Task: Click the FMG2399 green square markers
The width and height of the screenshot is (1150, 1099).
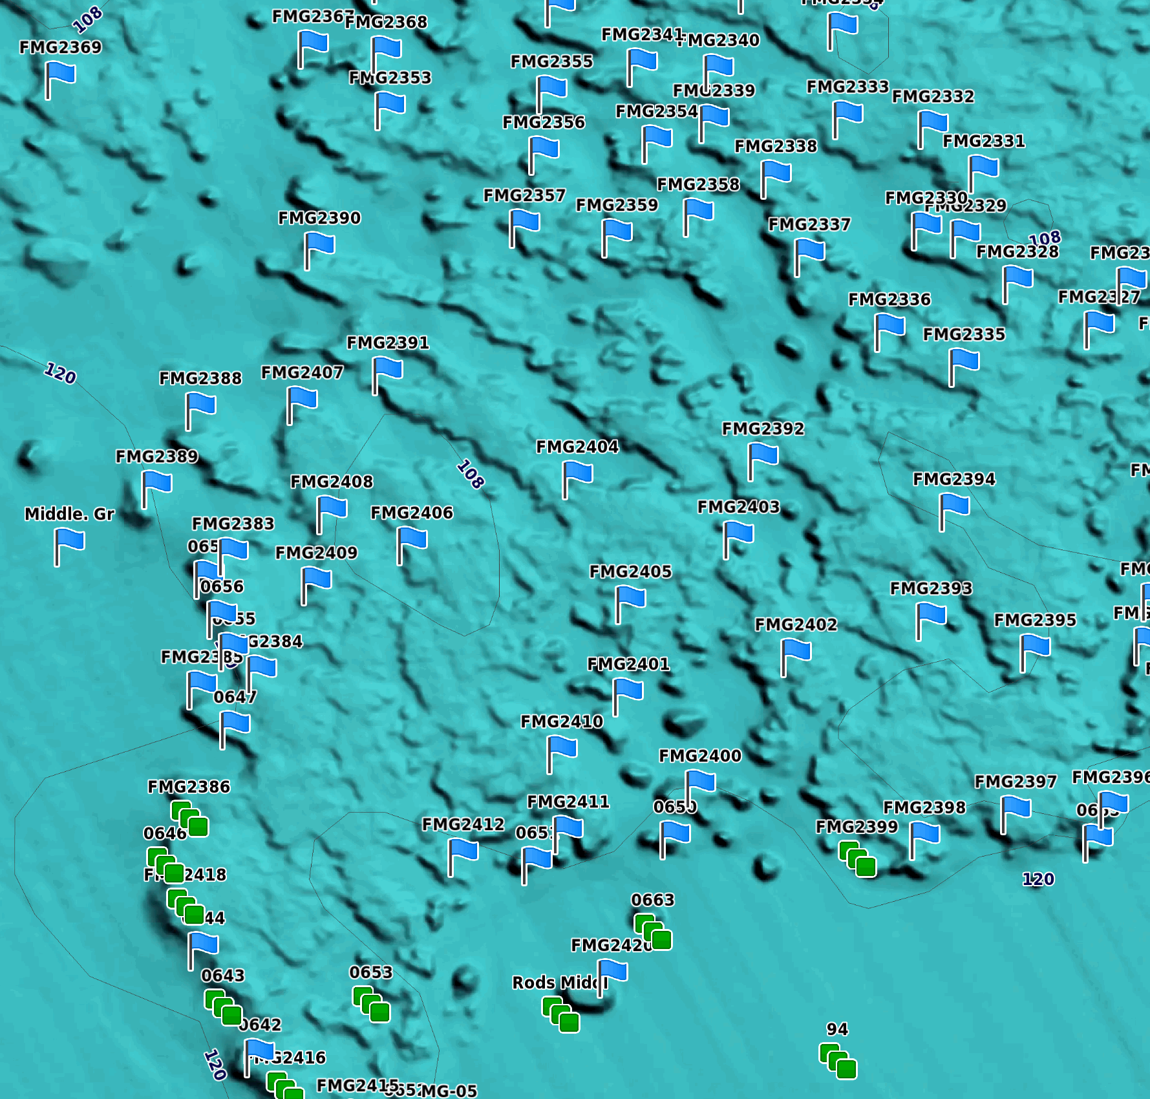Action: pyautogui.click(x=857, y=859)
